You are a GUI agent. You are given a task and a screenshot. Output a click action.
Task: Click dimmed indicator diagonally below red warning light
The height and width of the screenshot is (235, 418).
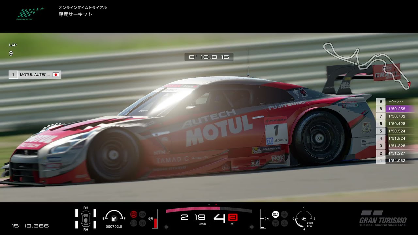pos(142,223)
